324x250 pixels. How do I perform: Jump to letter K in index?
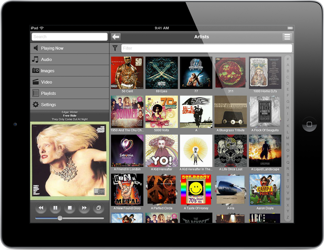tap(288, 126)
